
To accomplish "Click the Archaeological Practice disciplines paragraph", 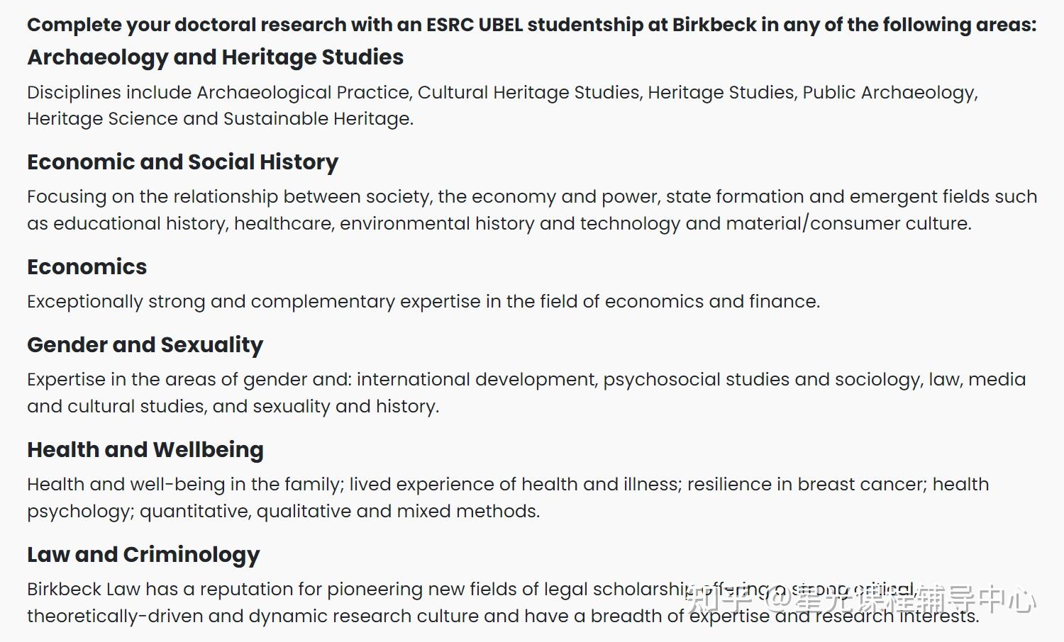I will [x=503, y=106].
